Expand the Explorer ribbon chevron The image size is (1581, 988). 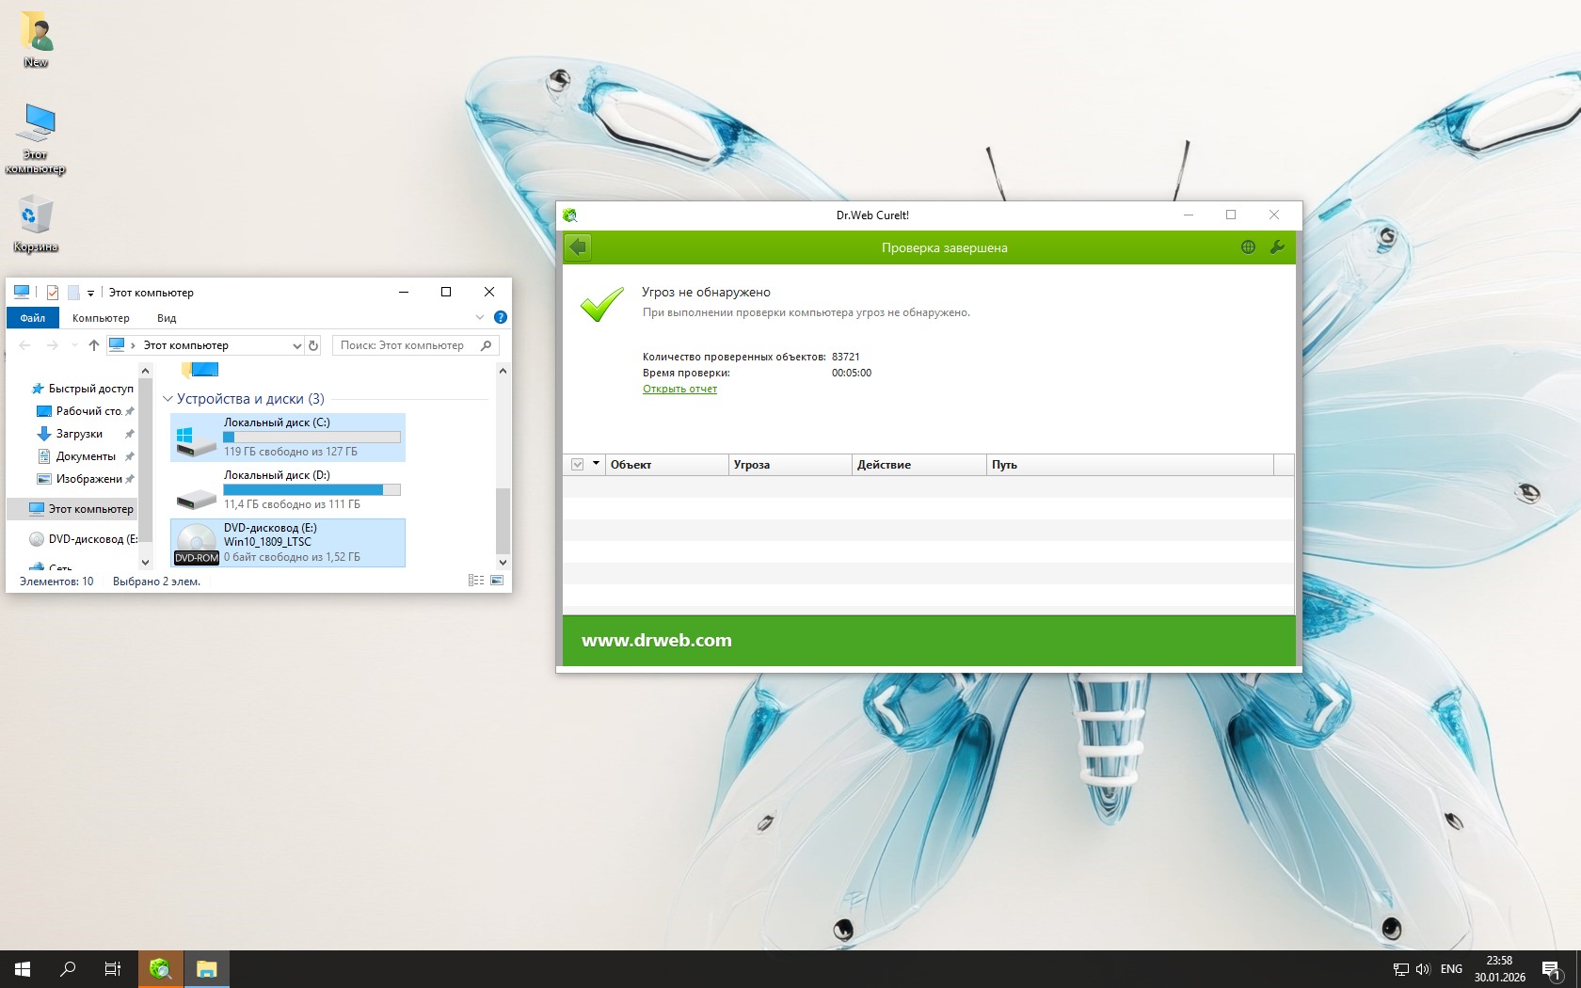pyautogui.click(x=480, y=318)
